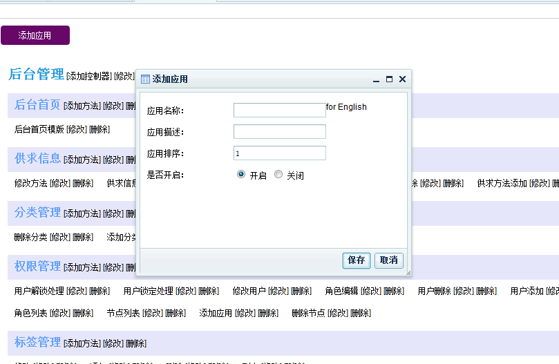Minimize the 添加应用 dialog

click(377, 80)
